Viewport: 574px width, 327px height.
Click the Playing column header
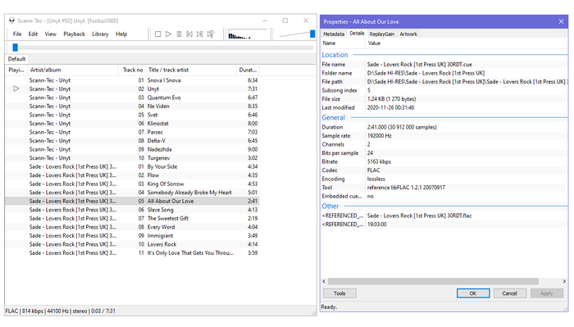tap(16, 70)
